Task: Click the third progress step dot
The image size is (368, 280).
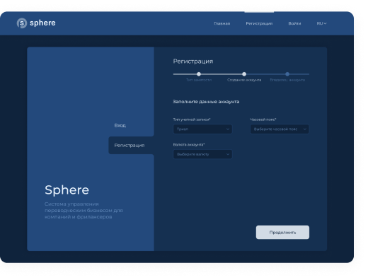Action: click(x=287, y=74)
